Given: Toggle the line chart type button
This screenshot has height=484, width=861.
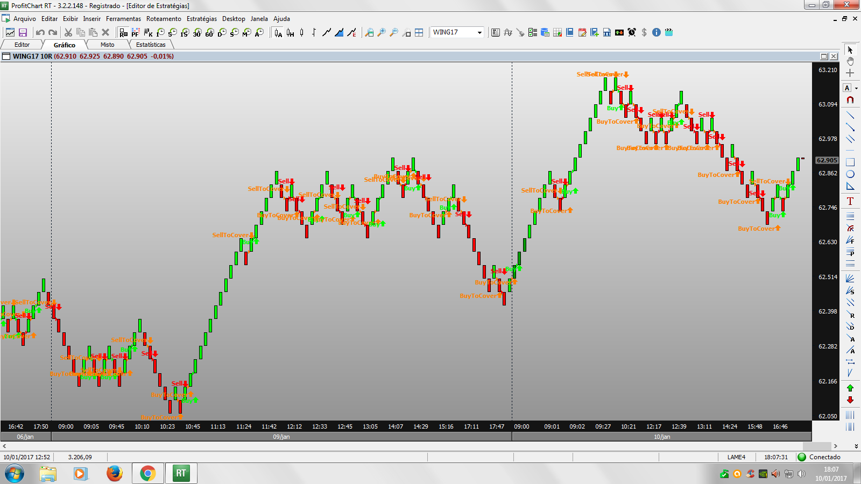Looking at the screenshot, I should point(327,33).
